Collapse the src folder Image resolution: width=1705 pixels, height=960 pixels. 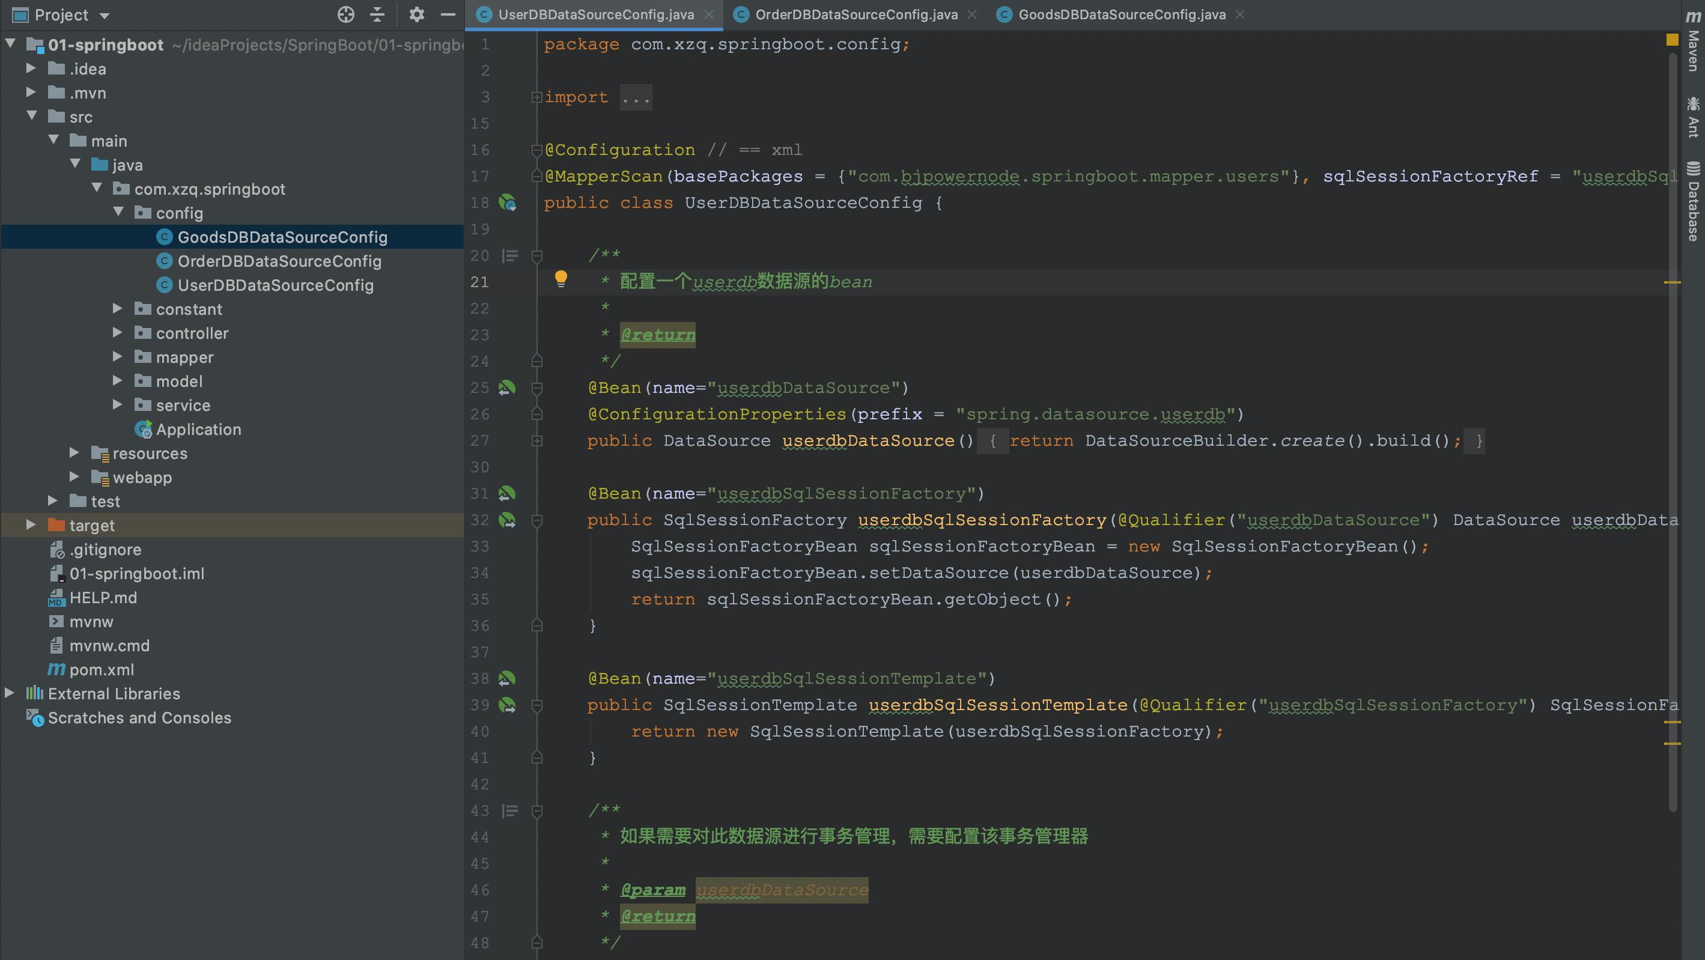[x=32, y=116]
